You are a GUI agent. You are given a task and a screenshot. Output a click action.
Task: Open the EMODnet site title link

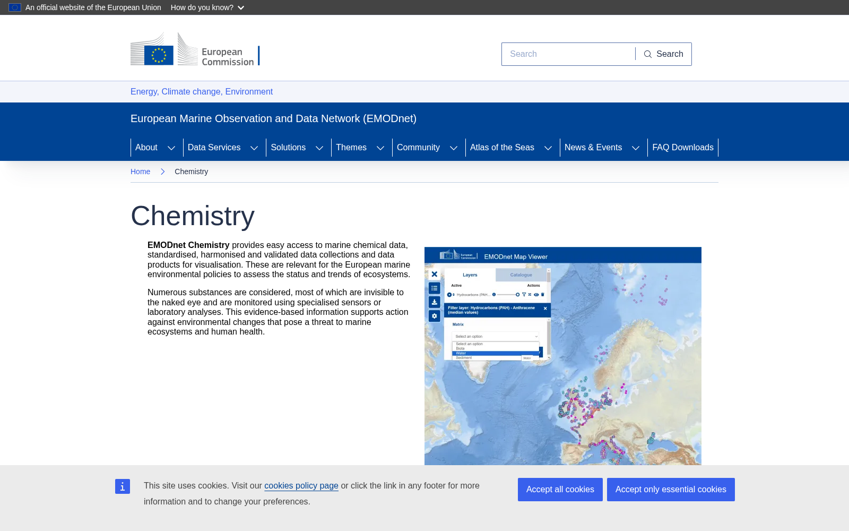click(273, 118)
